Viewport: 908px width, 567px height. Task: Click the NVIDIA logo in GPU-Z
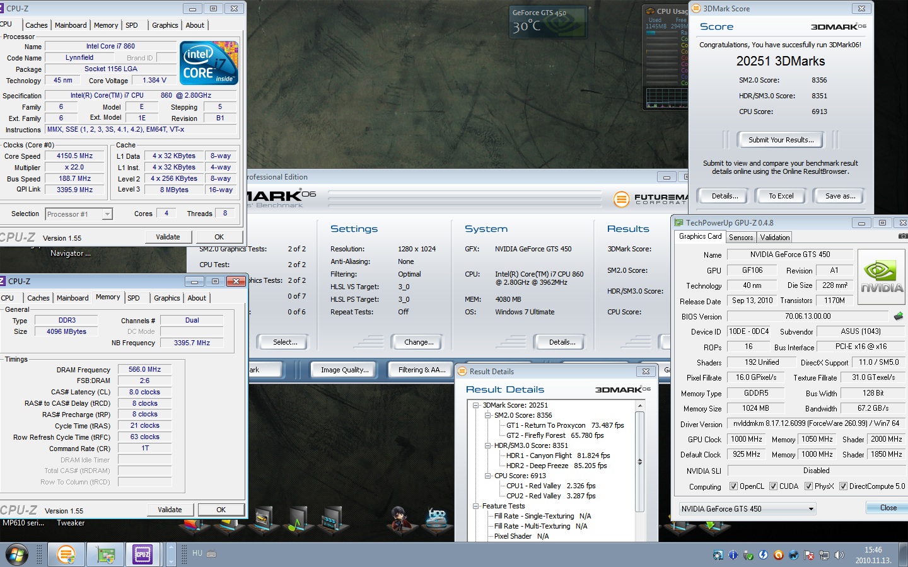coord(881,275)
